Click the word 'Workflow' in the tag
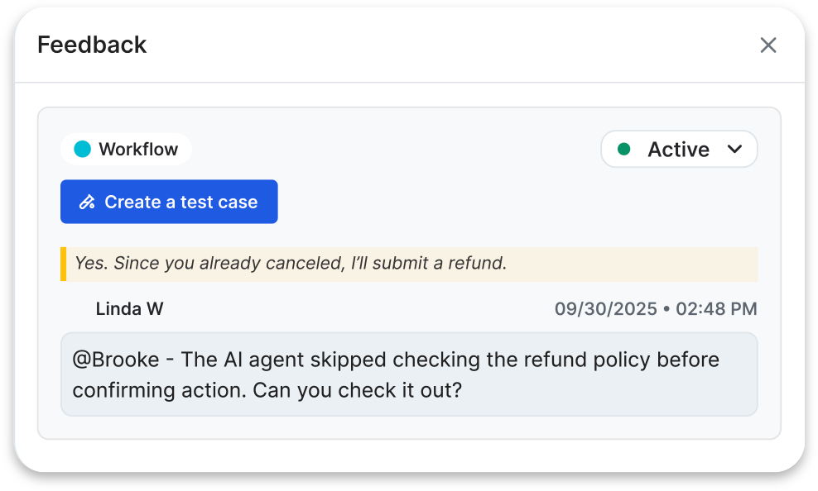Image resolution: width=818 pixels, height=491 pixels. tap(138, 149)
